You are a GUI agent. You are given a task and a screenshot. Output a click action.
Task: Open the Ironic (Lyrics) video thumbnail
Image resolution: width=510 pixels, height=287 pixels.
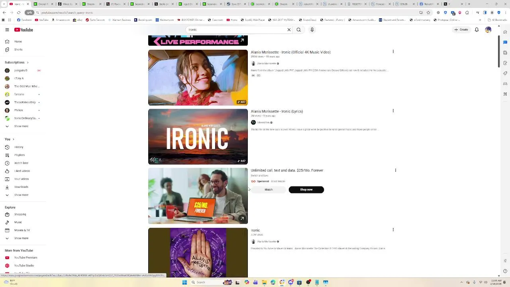(x=198, y=136)
